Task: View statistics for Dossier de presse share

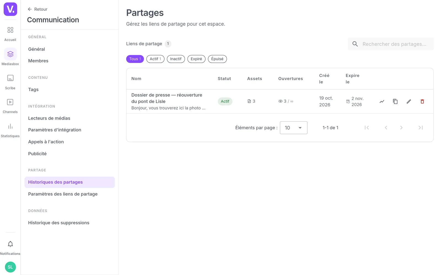Action: click(x=382, y=101)
